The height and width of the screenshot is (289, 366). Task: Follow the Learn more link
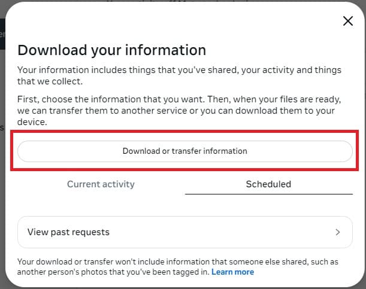coord(232,272)
